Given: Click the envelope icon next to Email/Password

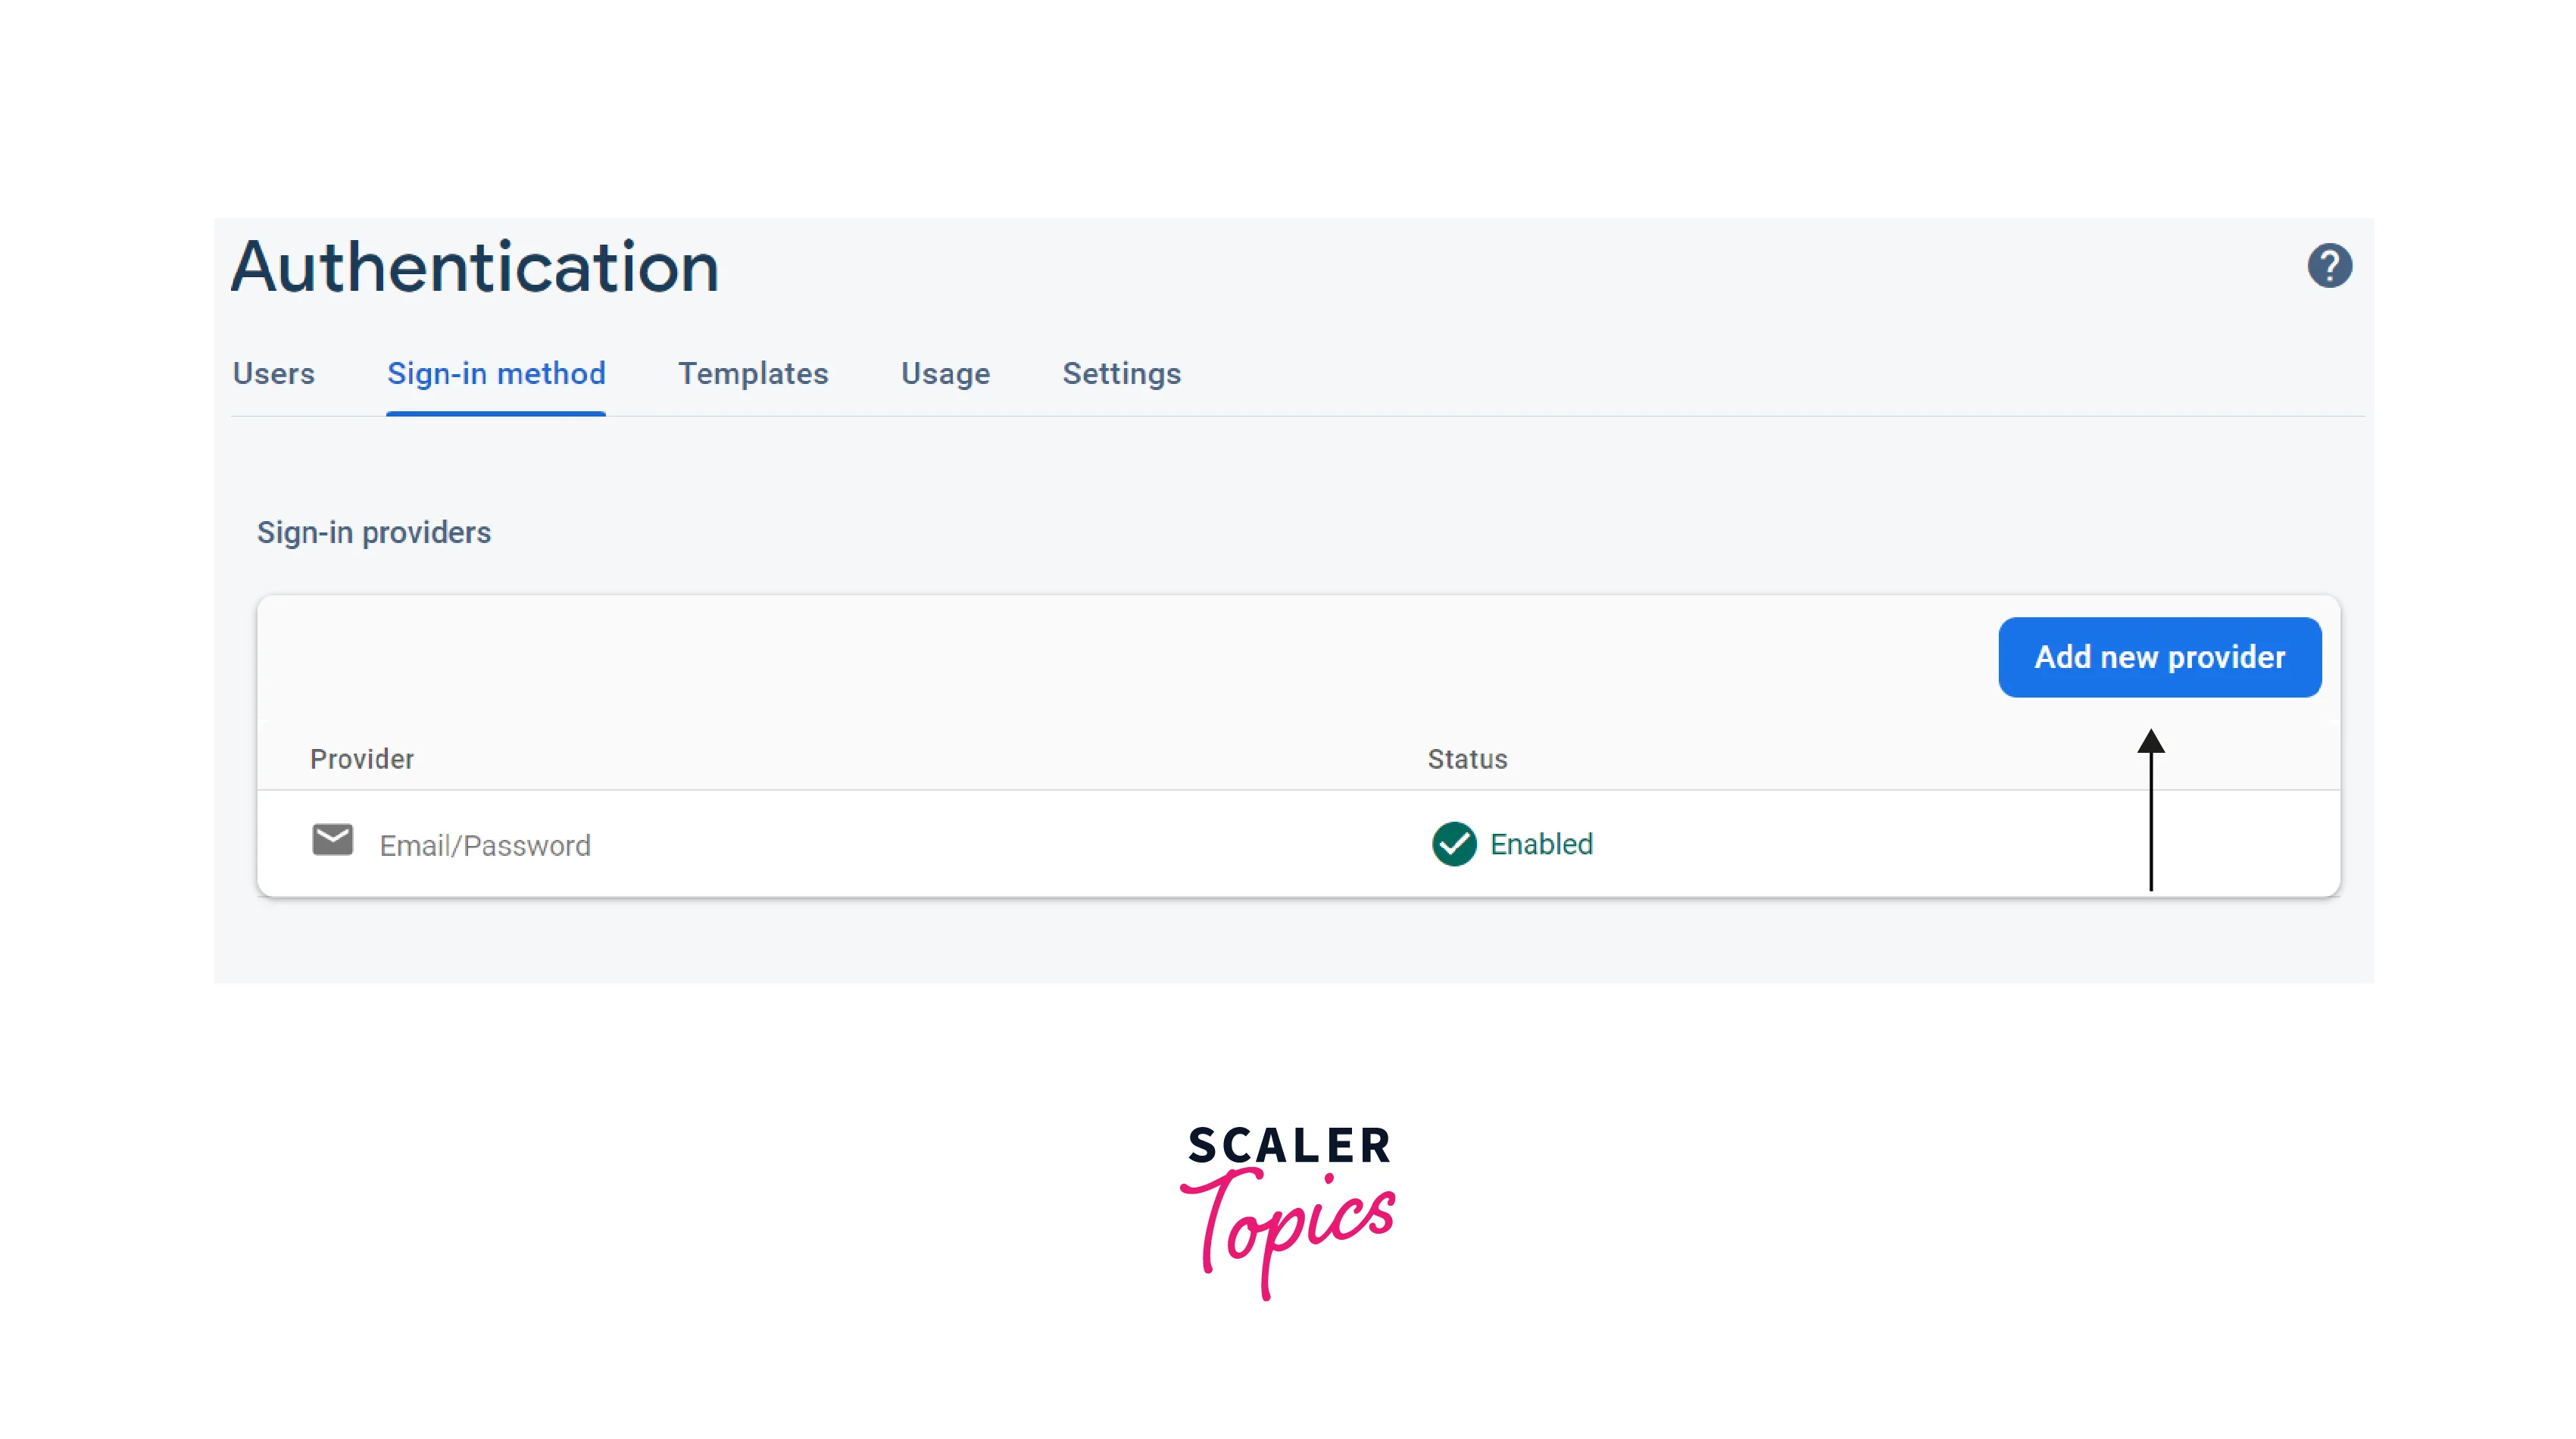Looking at the screenshot, I should [331, 841].
